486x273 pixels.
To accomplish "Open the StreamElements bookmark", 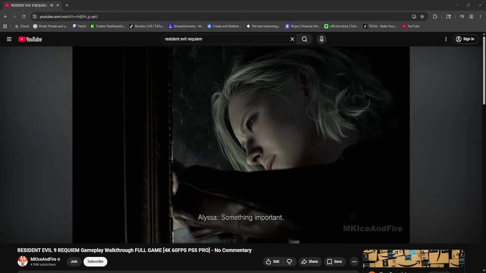I will pos(186,26).
